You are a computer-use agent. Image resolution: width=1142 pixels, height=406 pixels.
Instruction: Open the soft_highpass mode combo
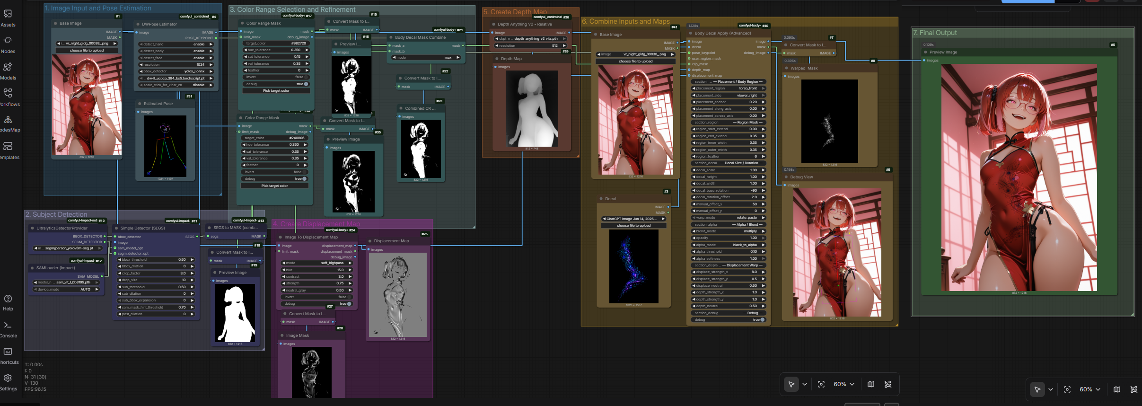click(317, 263)
